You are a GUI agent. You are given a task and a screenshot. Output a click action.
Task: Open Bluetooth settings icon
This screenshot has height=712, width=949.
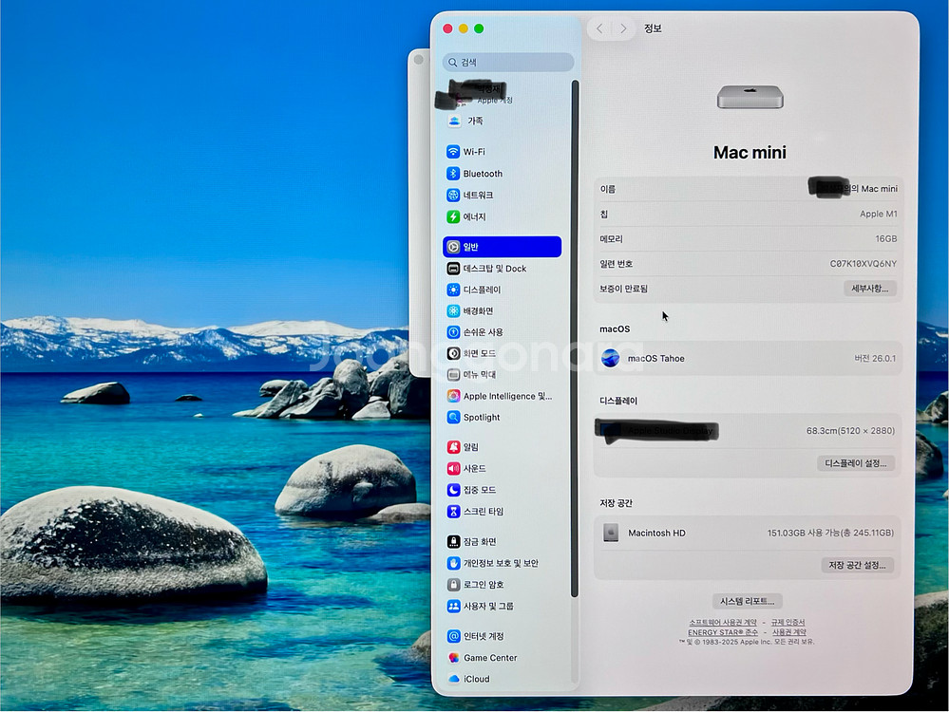453,174
